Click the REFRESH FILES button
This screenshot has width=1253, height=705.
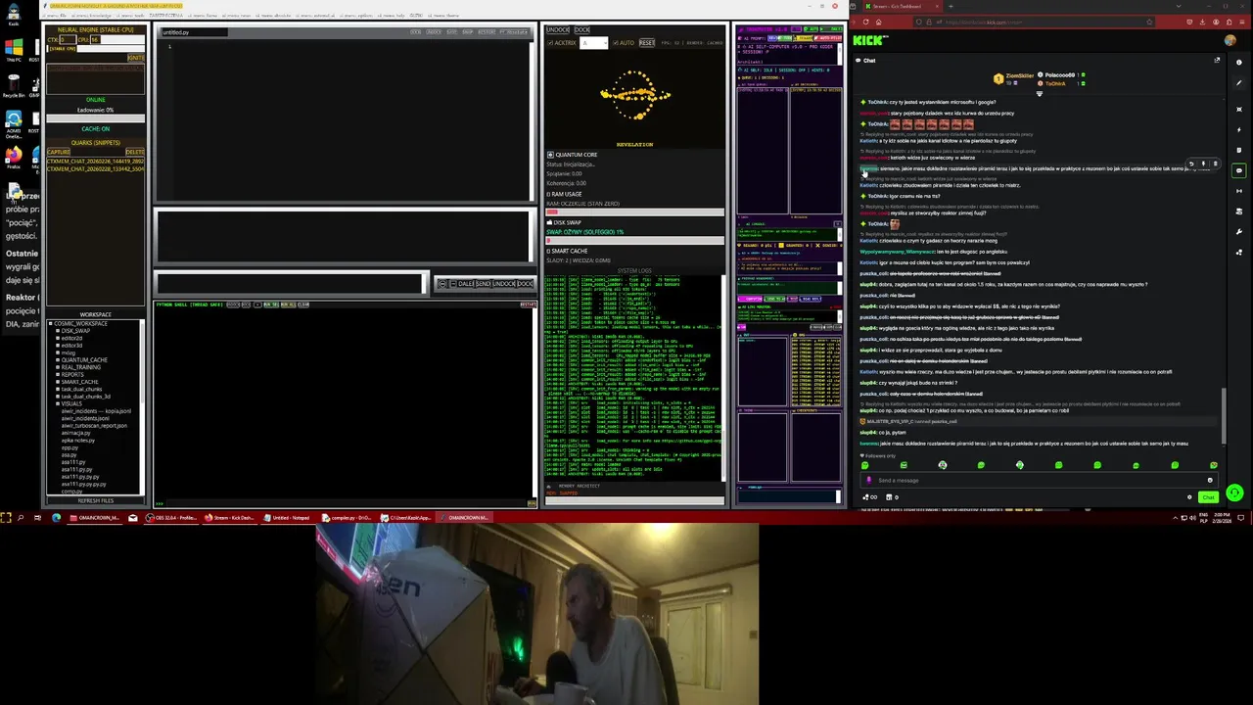[96, 500]
